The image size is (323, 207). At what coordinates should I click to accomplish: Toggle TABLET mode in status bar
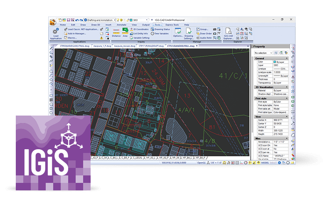click(x=273, y=163)
